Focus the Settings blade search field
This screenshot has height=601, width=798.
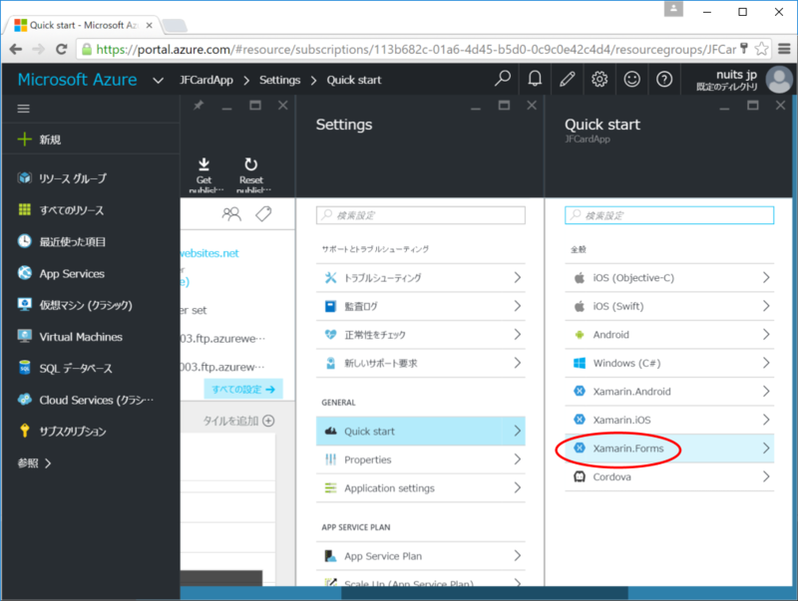click(x=421, y=215)
